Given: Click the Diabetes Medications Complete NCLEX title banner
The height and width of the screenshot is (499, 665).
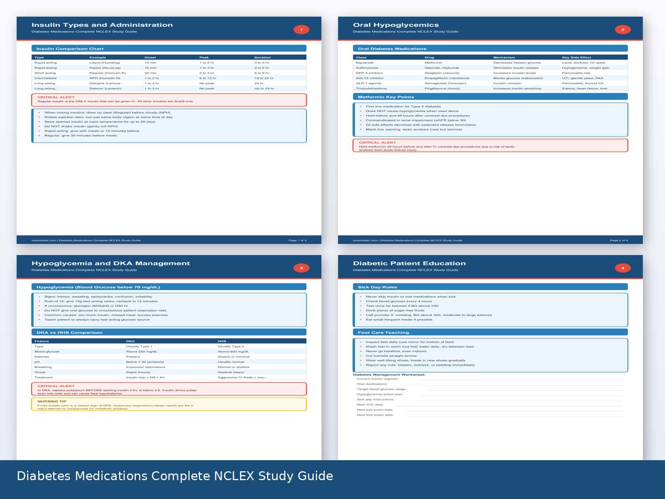Looking at the screenshot, I should [x=175, y=476].
